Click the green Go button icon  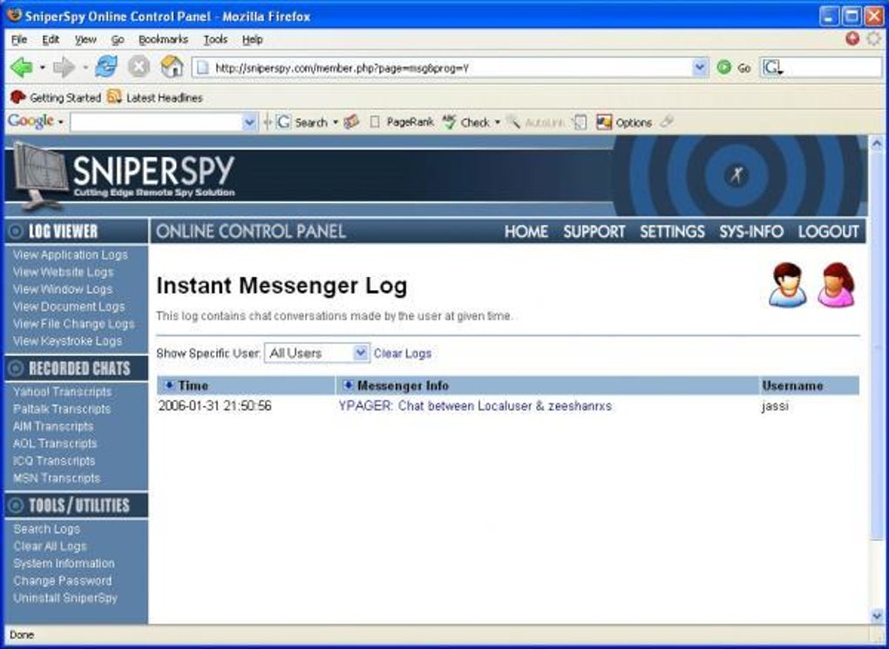click(x=724, y=67)
